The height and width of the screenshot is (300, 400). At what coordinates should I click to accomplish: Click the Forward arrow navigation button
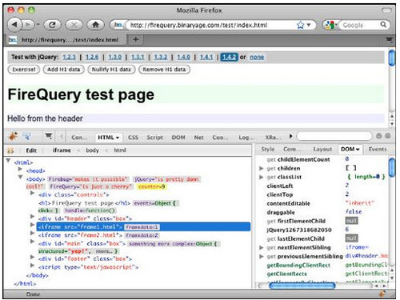coord(27,25)
